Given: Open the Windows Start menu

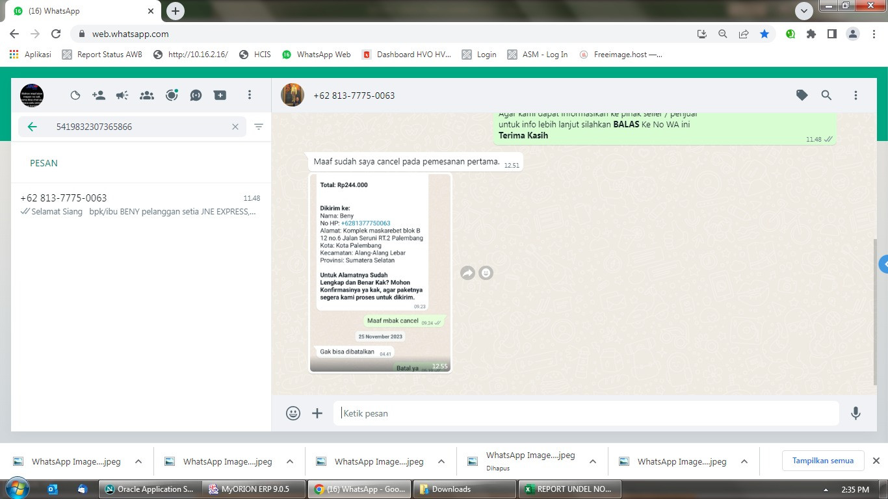Looking at the screenshot, I should pyautogui.click(x=16, y=489).
